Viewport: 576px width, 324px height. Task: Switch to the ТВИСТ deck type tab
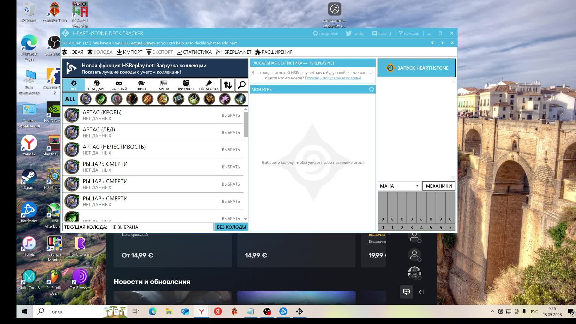(141, 85)
